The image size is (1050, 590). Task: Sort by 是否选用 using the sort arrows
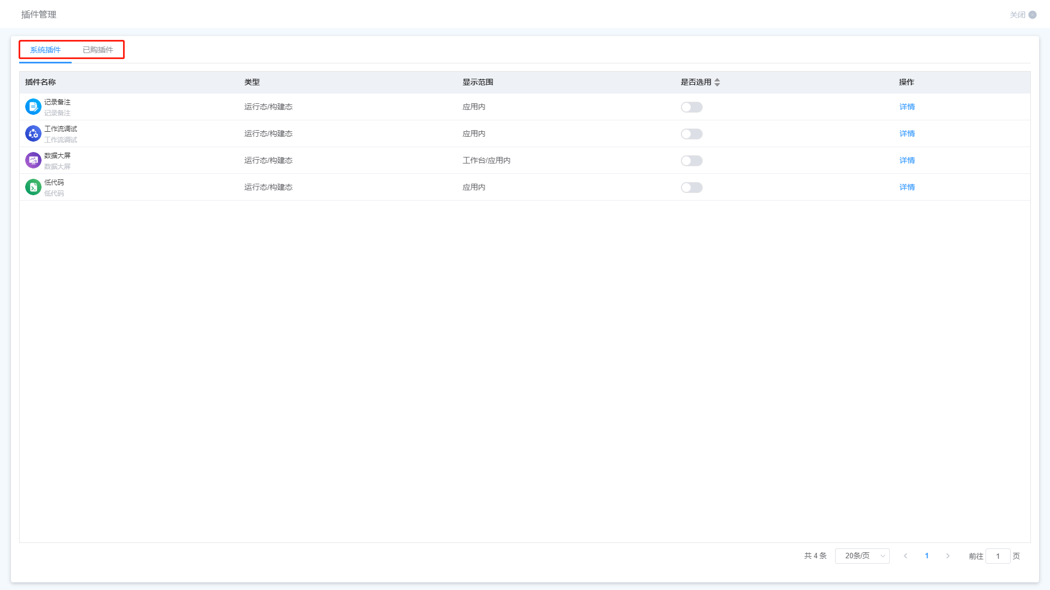tap(717, 82)
